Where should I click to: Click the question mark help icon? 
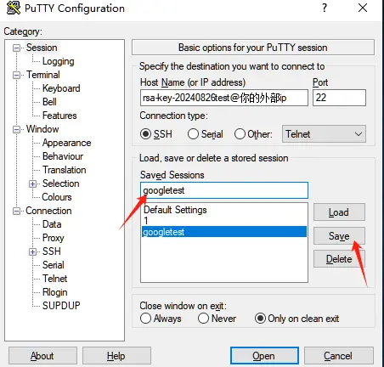coord(325,8)
